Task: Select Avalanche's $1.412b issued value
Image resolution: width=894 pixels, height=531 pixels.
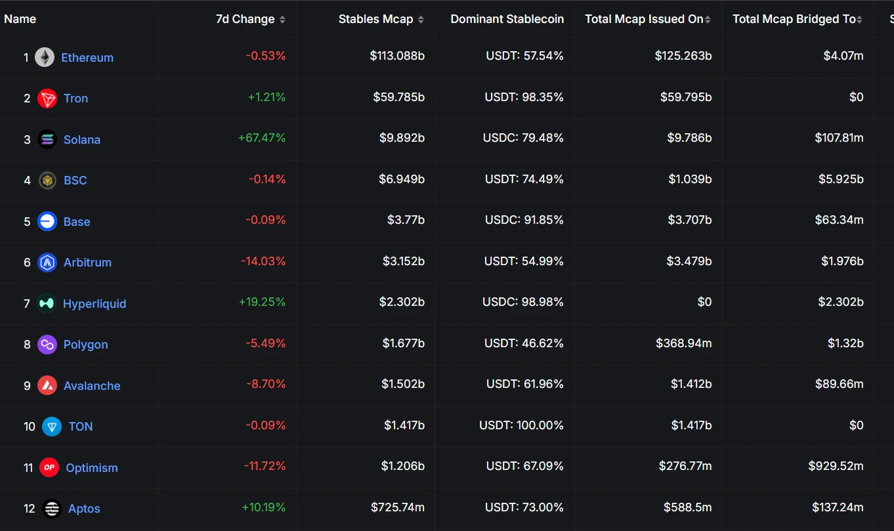Action: [x=691, y=384]
